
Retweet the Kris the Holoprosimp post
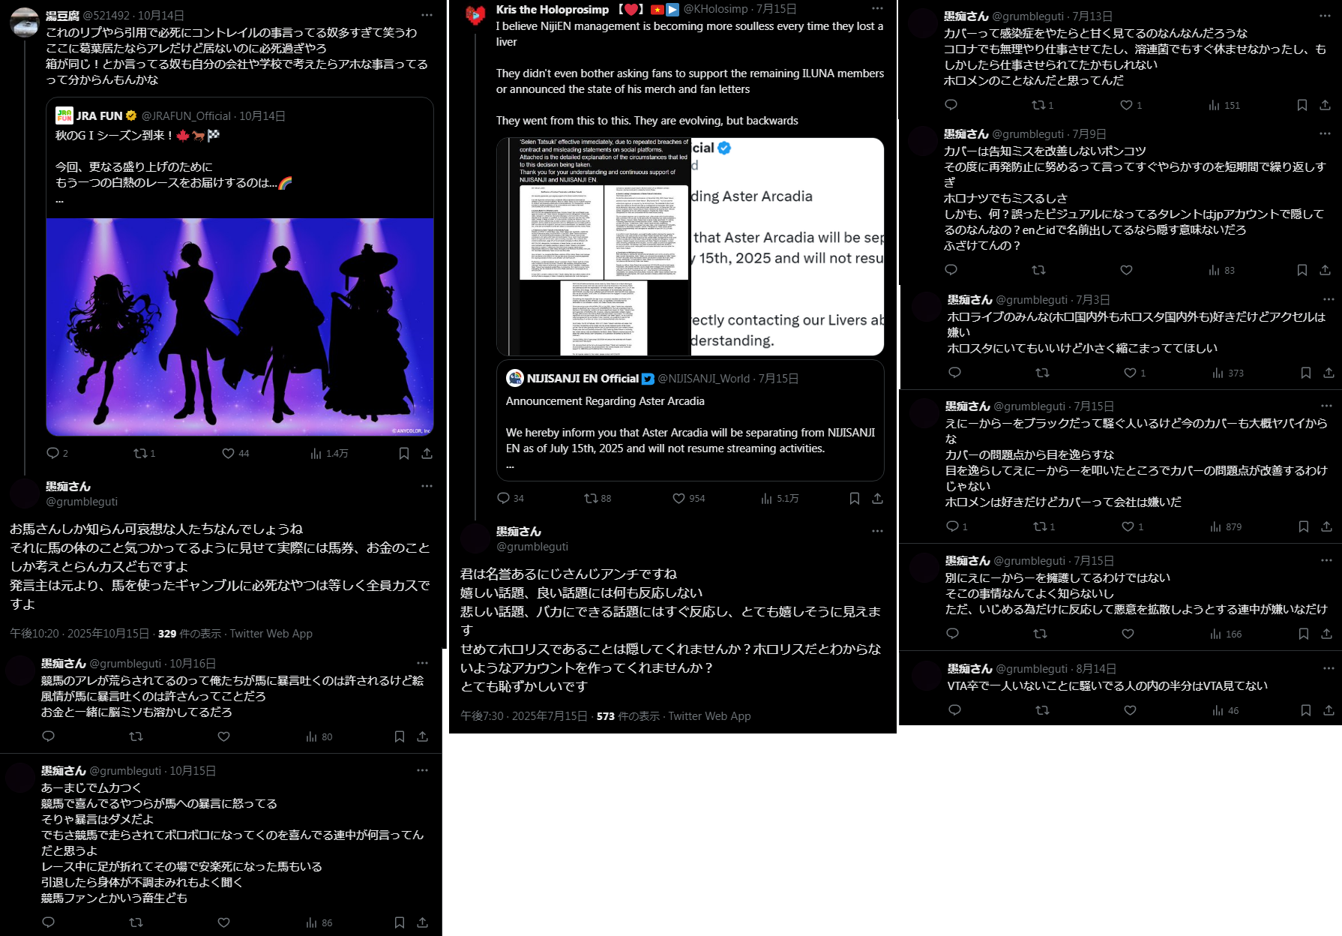(x=591, y=498)
